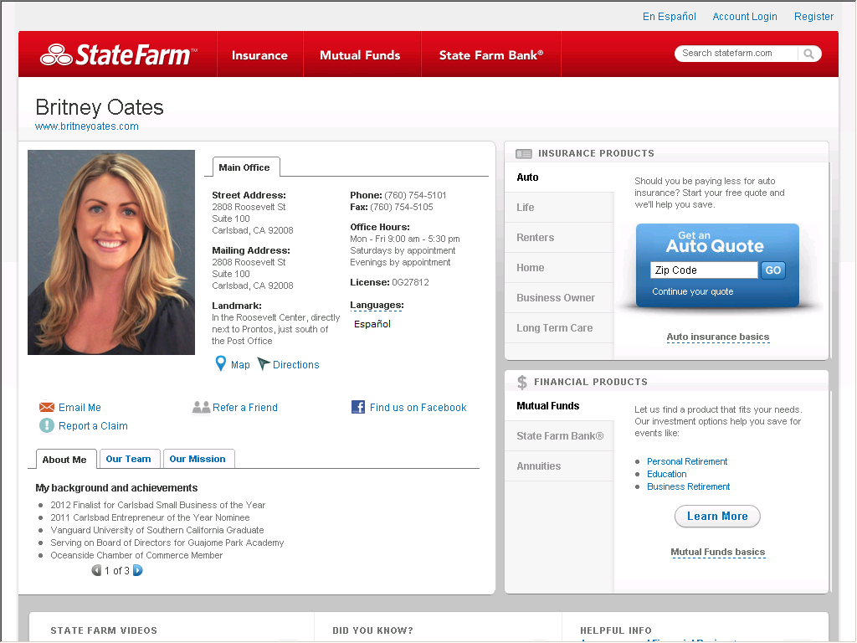Open Mutual Funds basics link
Viewport: 857px width, 643px height.
[x=717, y=553]
